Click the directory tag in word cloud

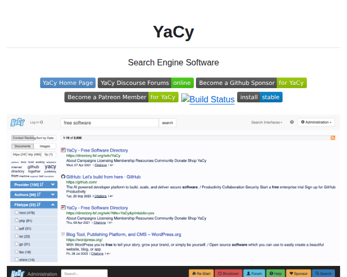point(18,171)
